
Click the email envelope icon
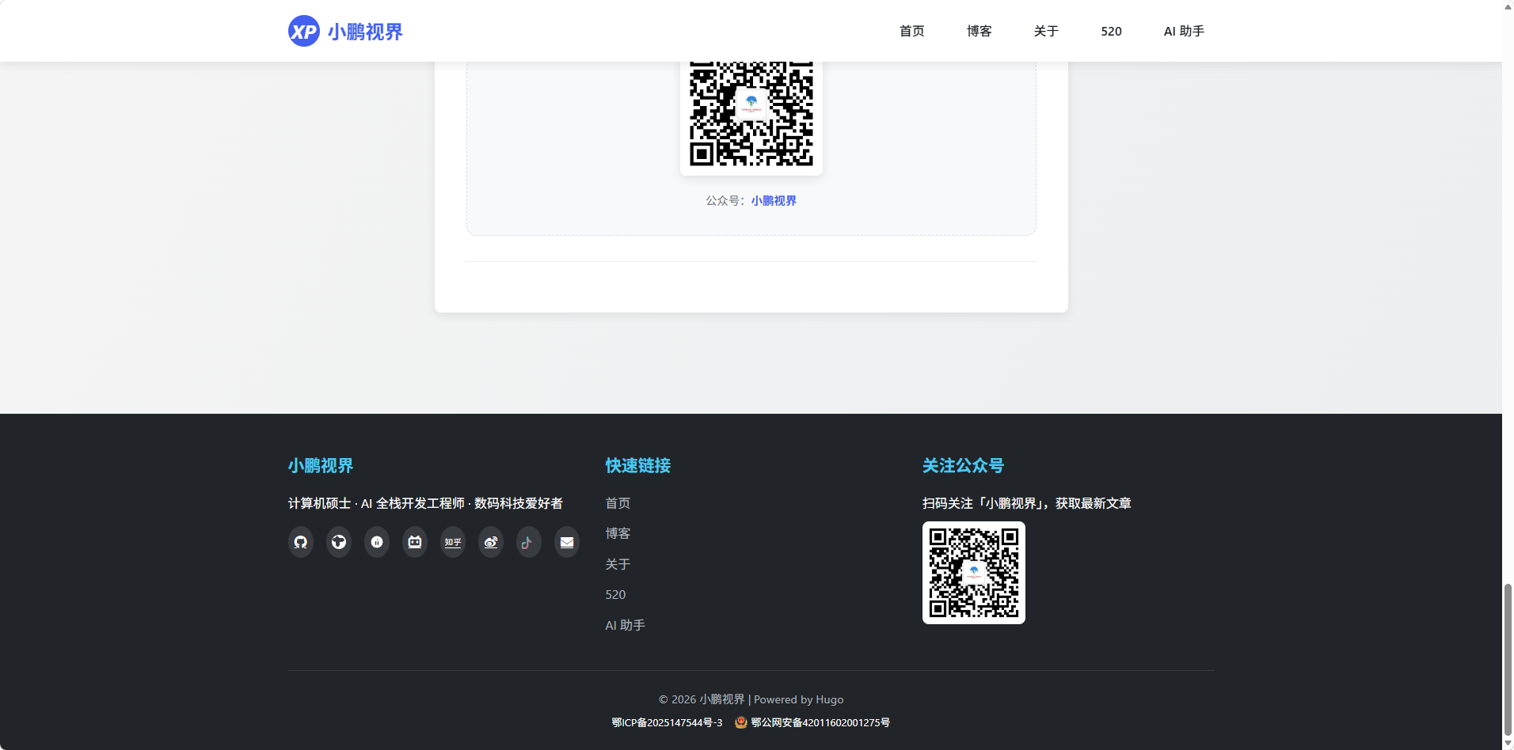pos(567,542)
